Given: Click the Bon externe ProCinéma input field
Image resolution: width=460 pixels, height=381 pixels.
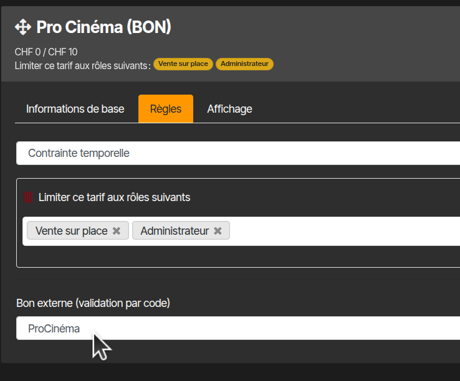Looking at the screenshot, I should 238,328.
